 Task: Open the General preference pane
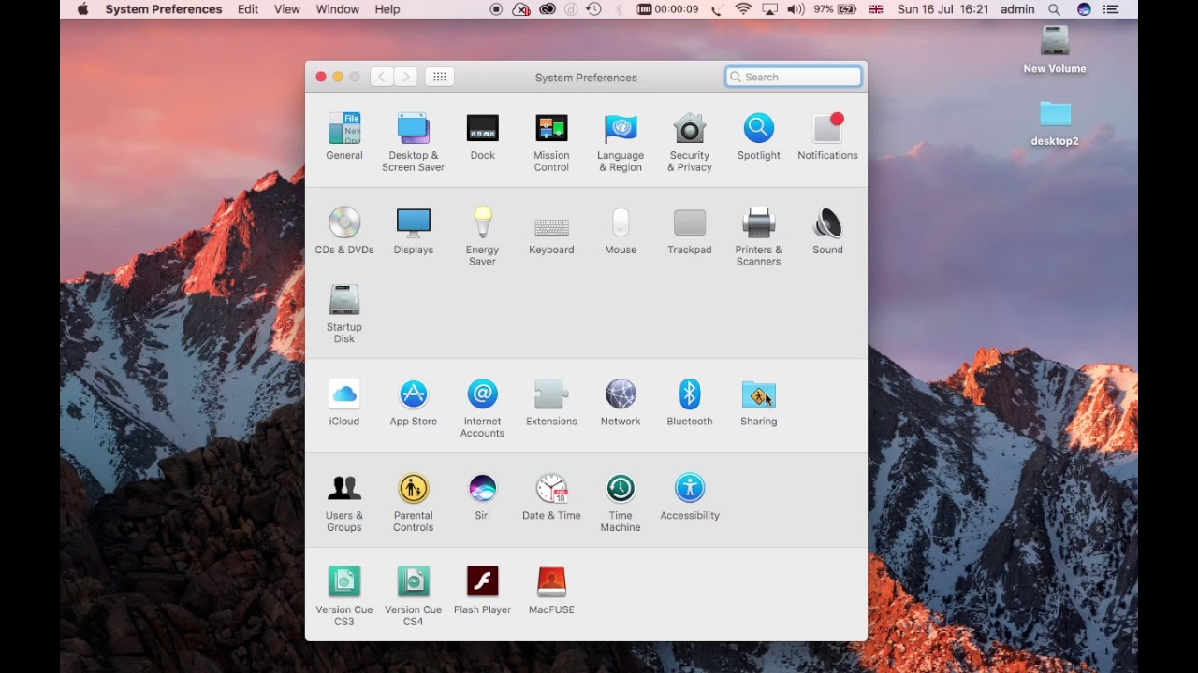click(x=344, y=136)
